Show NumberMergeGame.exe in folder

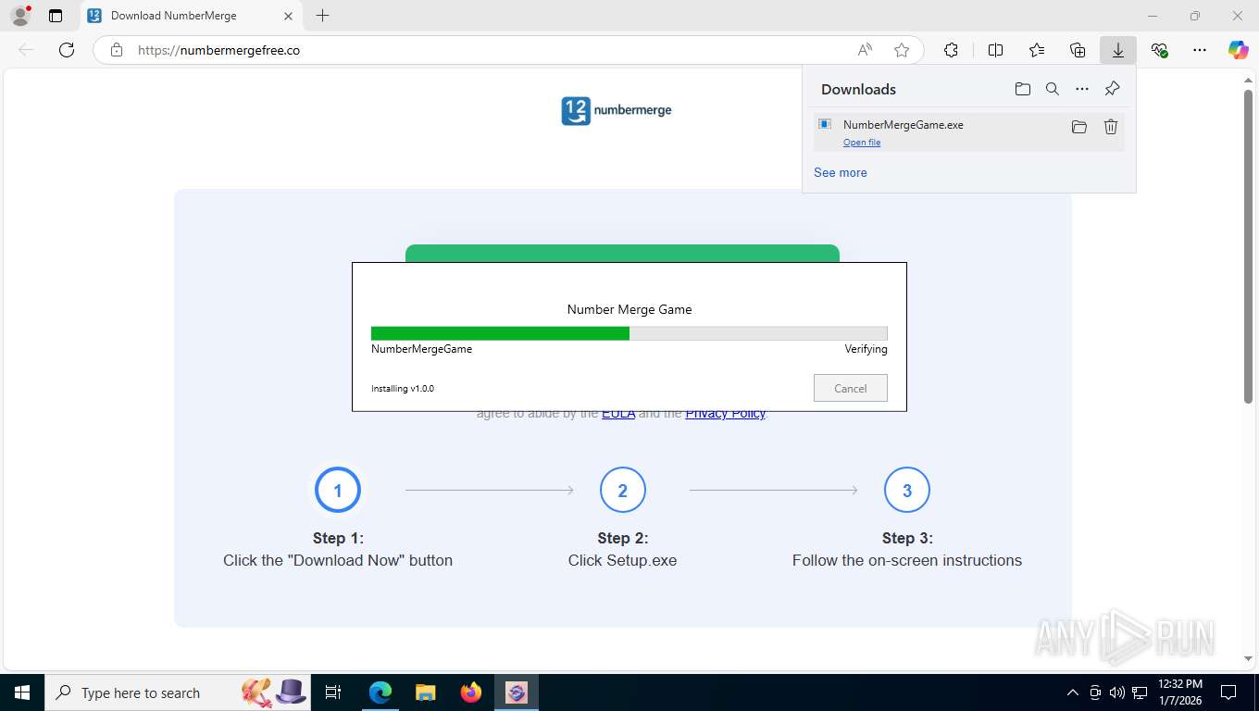pos(1079,127)
